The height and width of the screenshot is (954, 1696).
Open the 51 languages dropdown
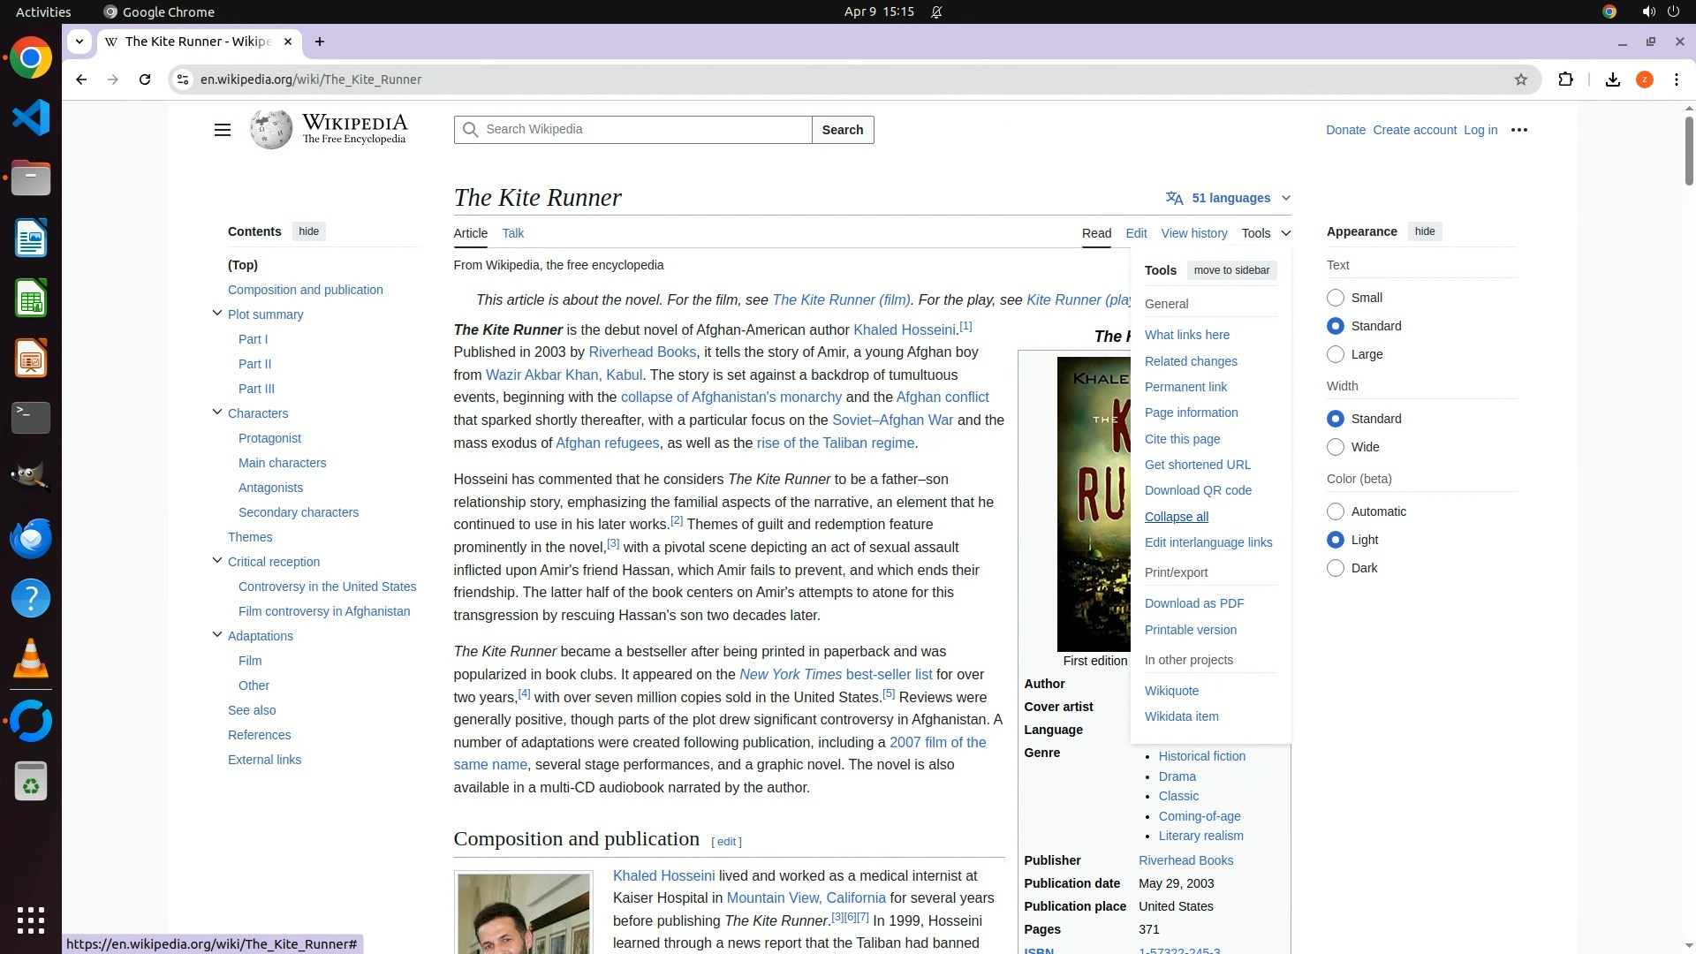[1228, 198]
